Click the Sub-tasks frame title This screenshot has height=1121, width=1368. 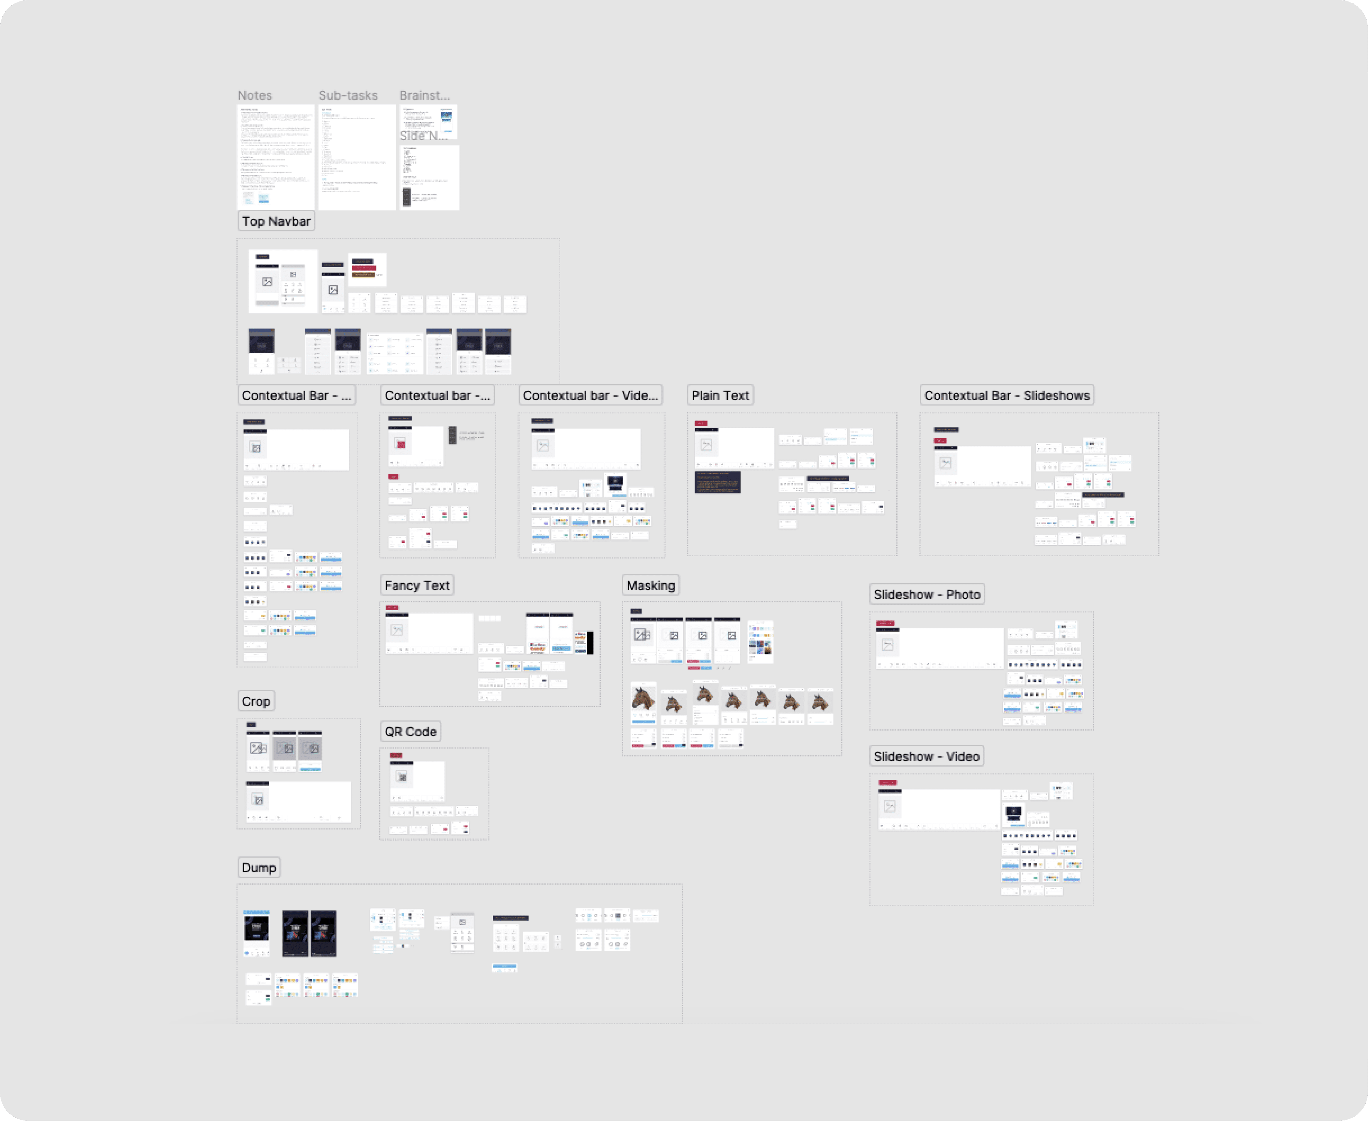[347, 95]
